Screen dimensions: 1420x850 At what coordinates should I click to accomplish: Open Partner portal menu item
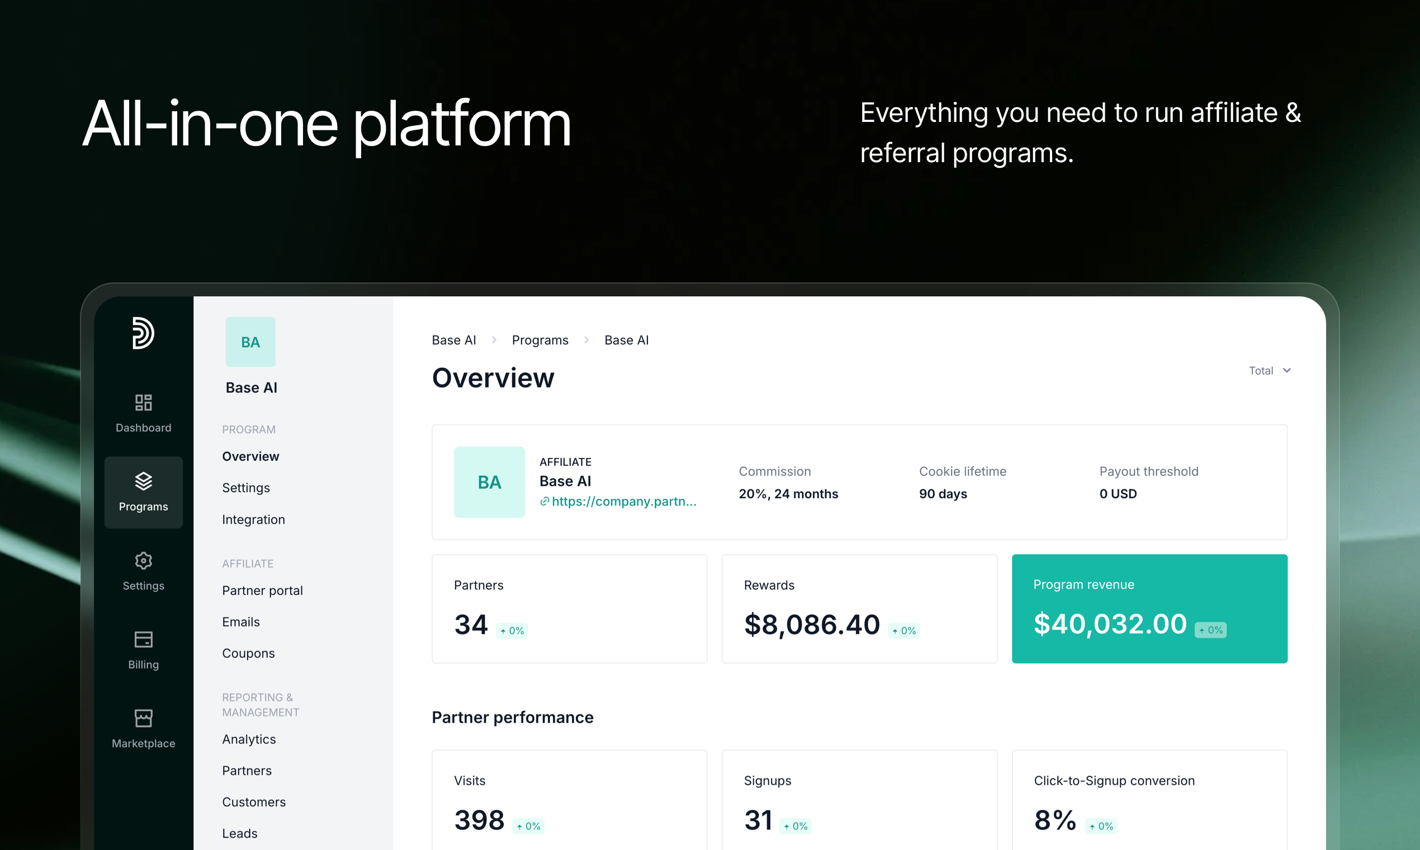coord(262,591)
